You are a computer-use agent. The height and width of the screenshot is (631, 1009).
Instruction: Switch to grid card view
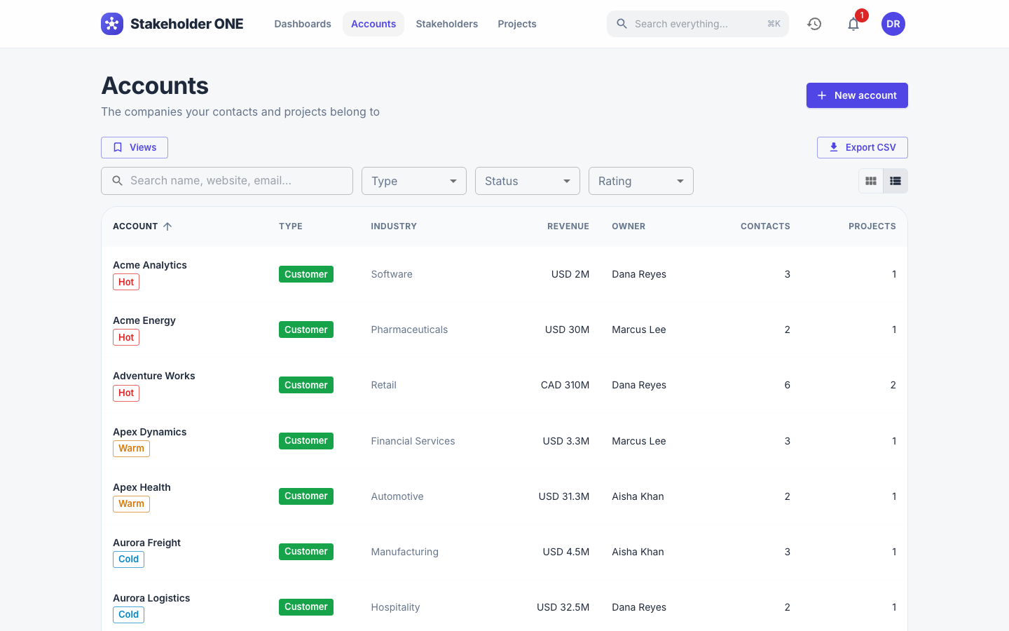click(x=871, y=181)
